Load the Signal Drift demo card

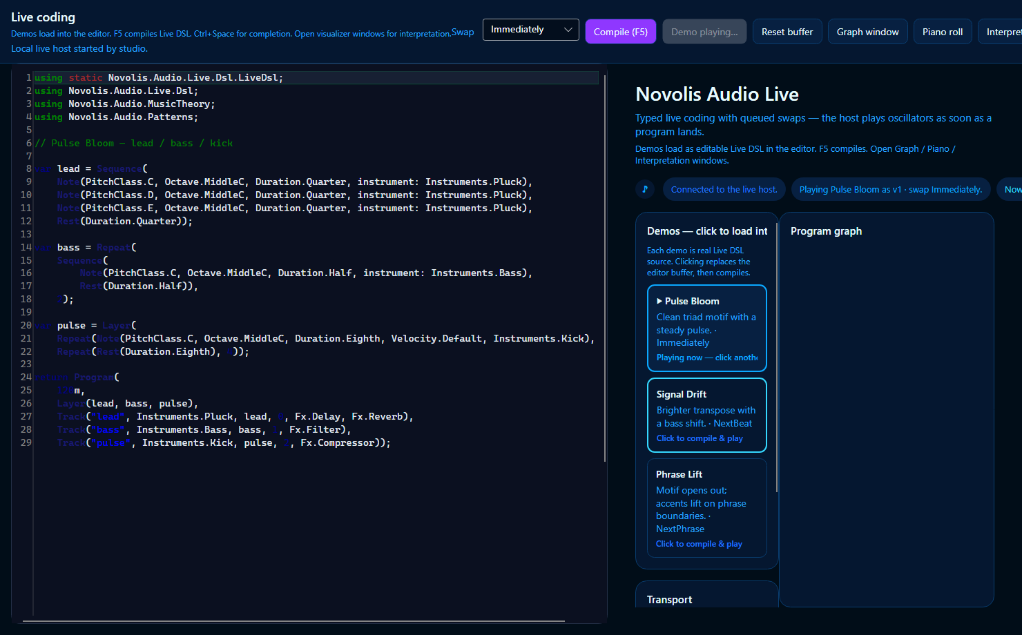point(707,416)
